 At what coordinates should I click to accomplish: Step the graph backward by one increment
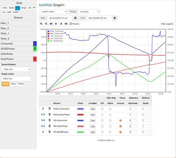pos(56,24)
